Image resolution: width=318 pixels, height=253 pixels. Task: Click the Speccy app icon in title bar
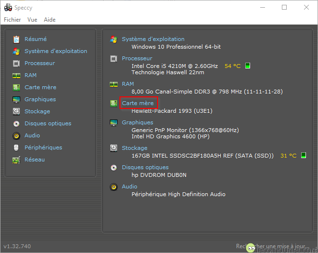coord(8,8)
